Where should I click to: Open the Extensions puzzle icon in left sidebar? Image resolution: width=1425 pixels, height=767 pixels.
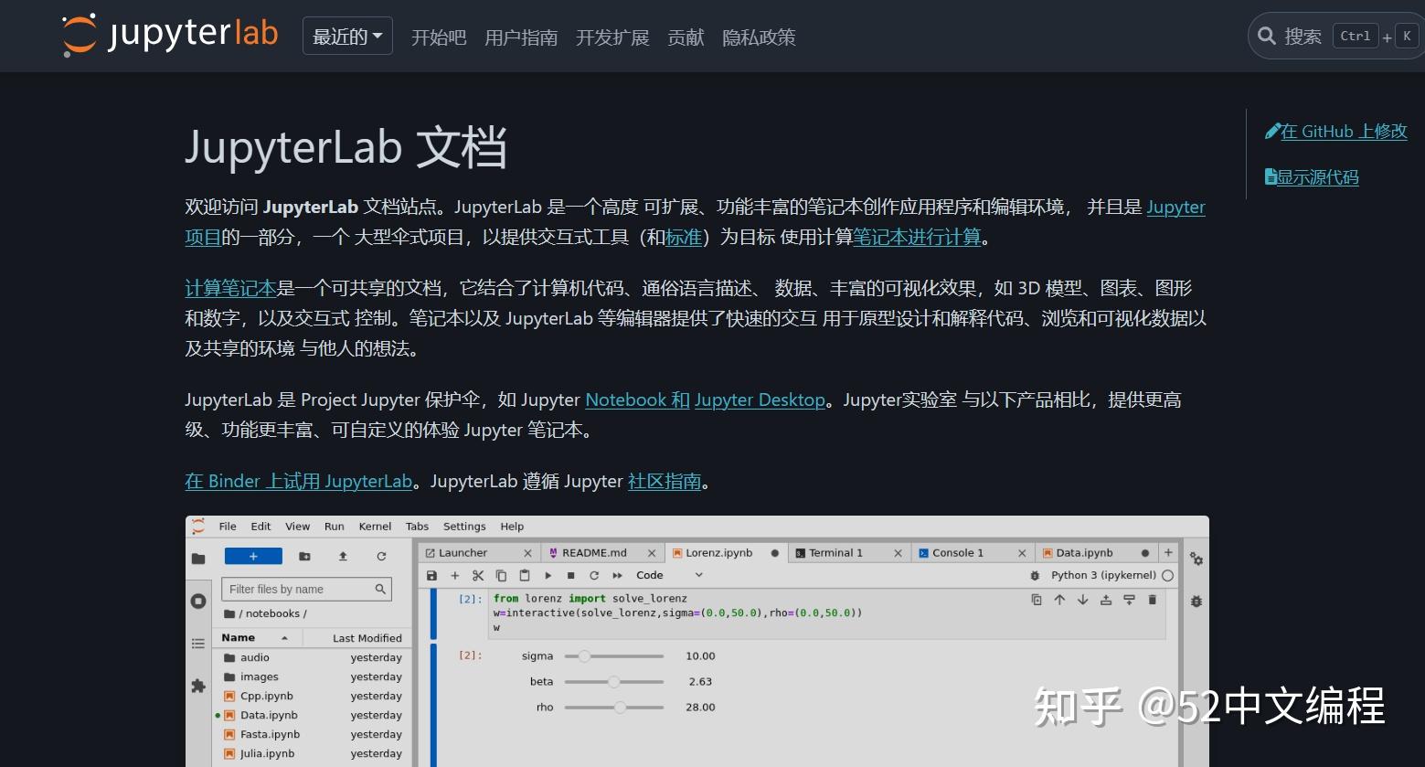[198, 686]
